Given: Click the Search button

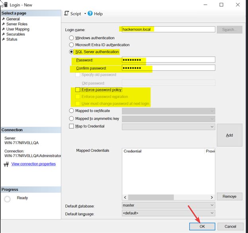Looking at the screenshot, I should [229, 29].
